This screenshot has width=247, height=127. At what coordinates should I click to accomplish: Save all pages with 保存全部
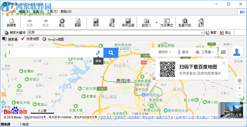point(128,23)
